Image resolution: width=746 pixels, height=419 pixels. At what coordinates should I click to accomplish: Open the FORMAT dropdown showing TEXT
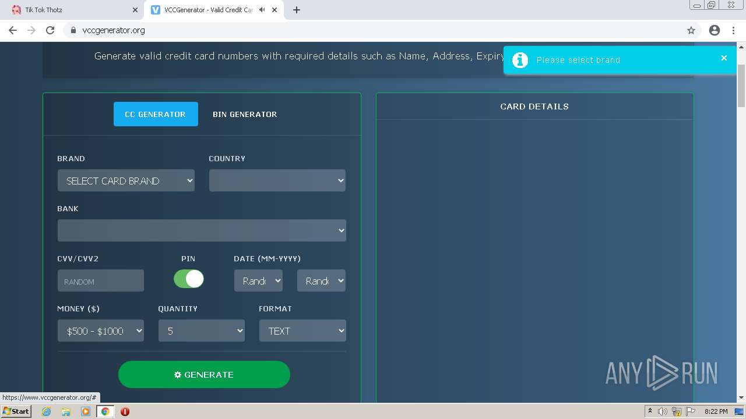(x=302, y=331)
